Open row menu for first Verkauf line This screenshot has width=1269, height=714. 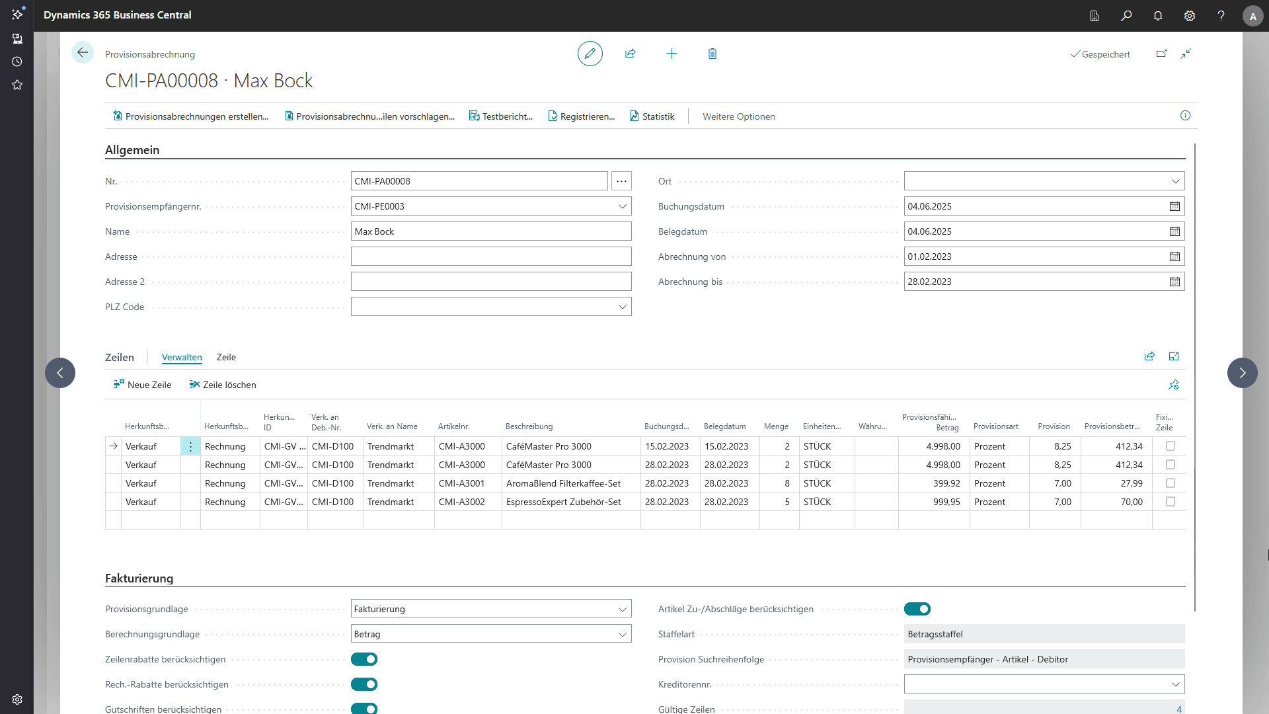pos(190,446)
